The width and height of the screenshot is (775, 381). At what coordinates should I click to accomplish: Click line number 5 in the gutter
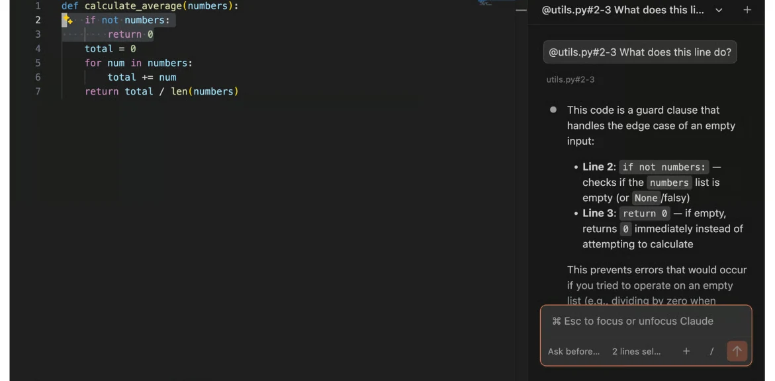click(x=38, y=63)
